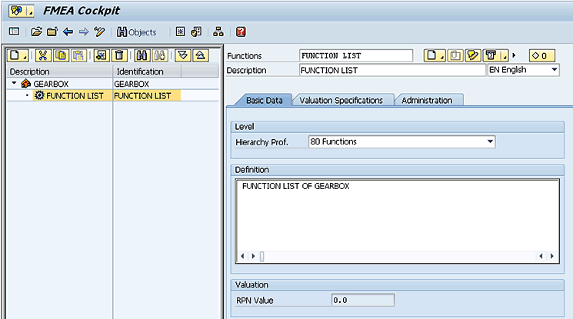Click the binoculars find icon in tree toolbar
Viewport: 573px width, 319px height.
pyautogui.click(x=141, y=55)
